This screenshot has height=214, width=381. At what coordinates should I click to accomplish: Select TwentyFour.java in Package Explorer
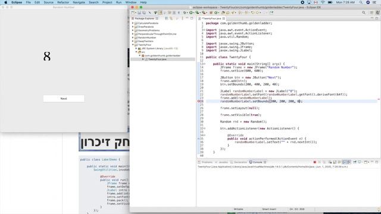[157, 59]
